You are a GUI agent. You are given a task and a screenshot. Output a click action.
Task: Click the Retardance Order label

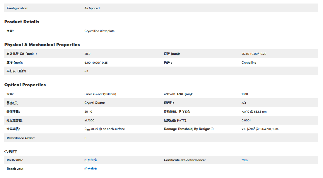20,138
